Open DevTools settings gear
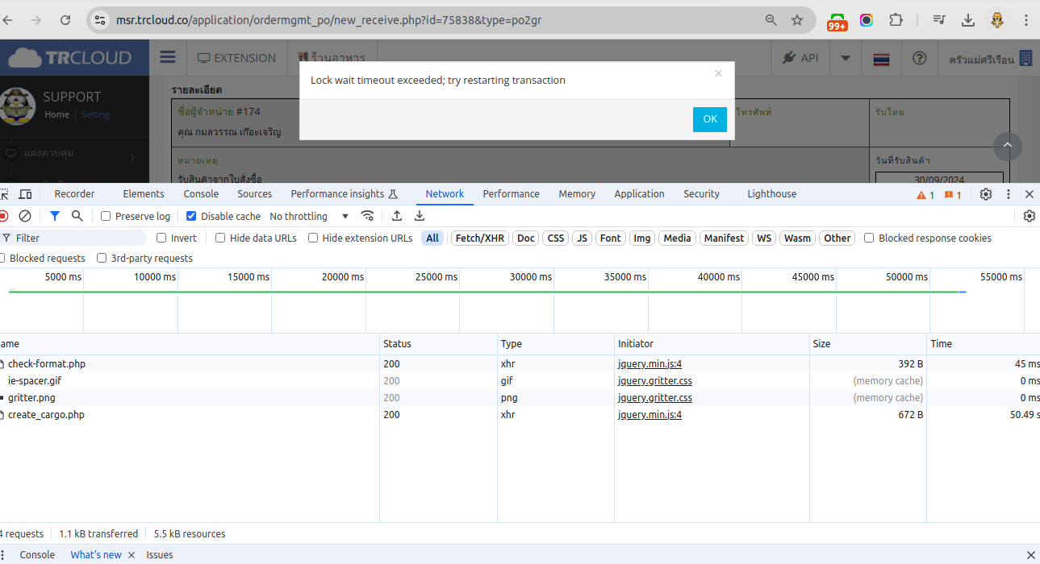The width and height of the screenshot is (1040, 564). click(986, 194)
